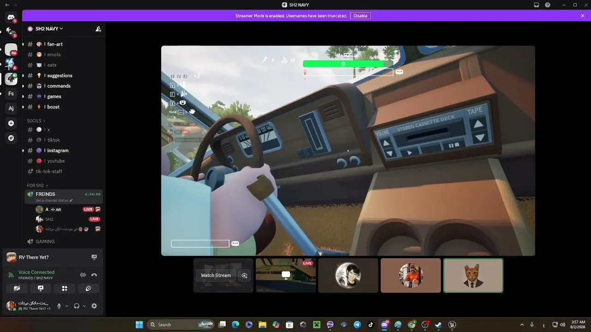Open the soundboard icon in voice panel
The width and height of the screenshot is (591, 332).
(x=89, y=288)
